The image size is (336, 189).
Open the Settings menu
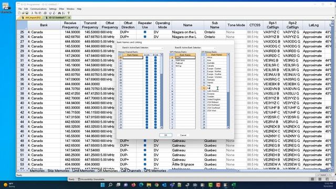(x=52, y=9)
